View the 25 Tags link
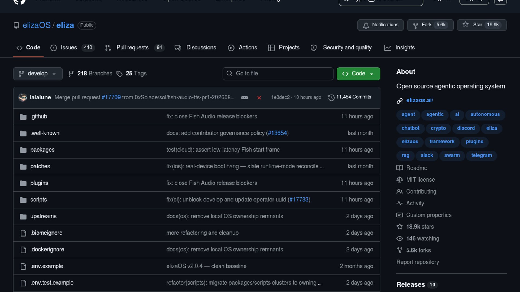 pos(132,74)
